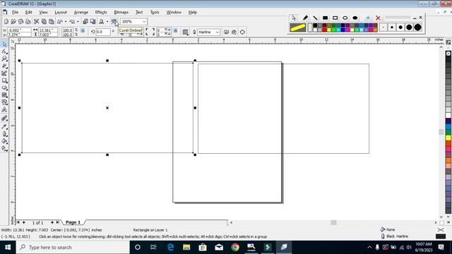Expand the Application Launcher dropdown arrow
The height and width of the screenshot is (254, 452).
tap(107, 22)
